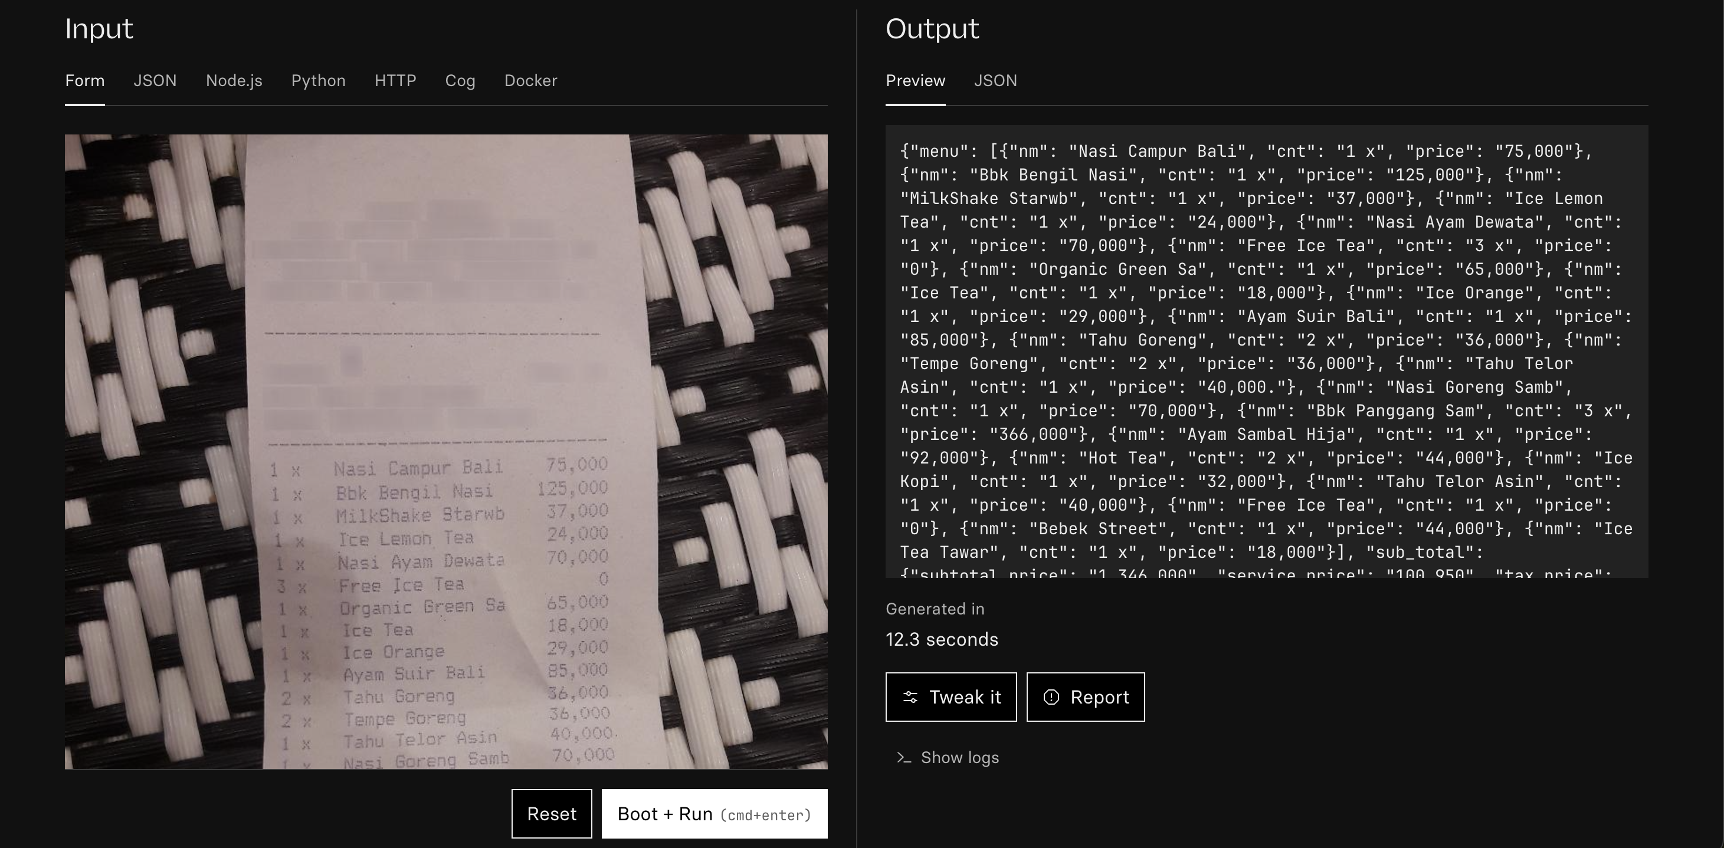
Task: Click the sliders icon in Tweak it
Action: (x=910, y=698)
